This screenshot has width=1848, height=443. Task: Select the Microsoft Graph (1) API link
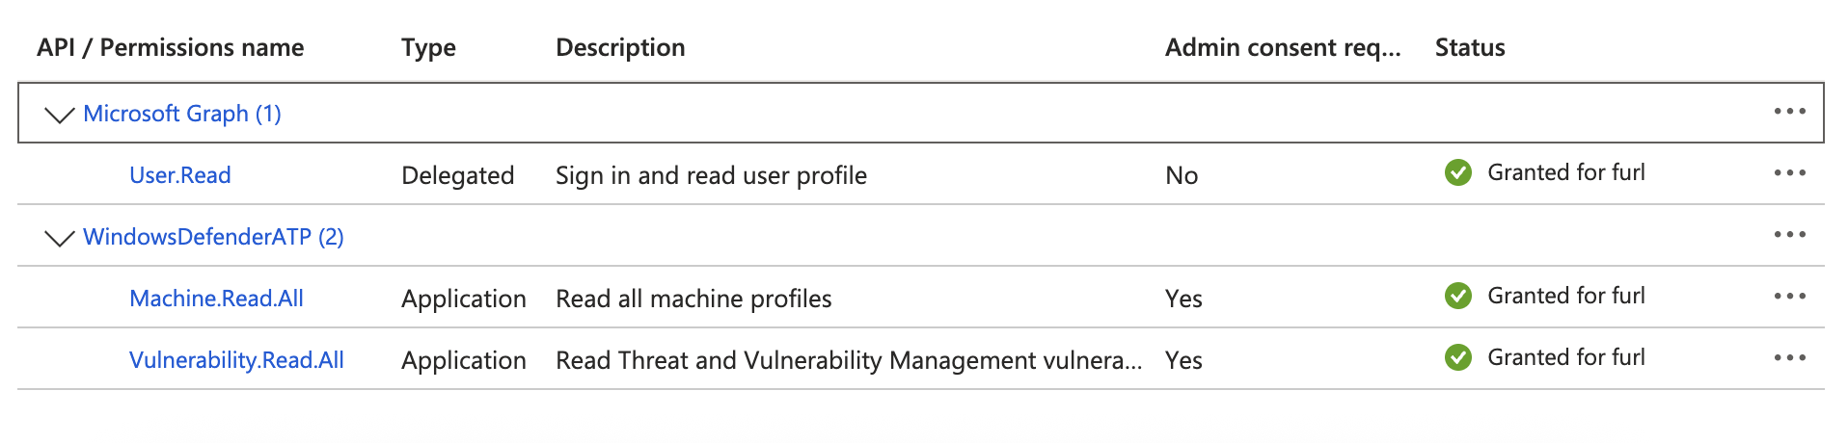(182, 114)
